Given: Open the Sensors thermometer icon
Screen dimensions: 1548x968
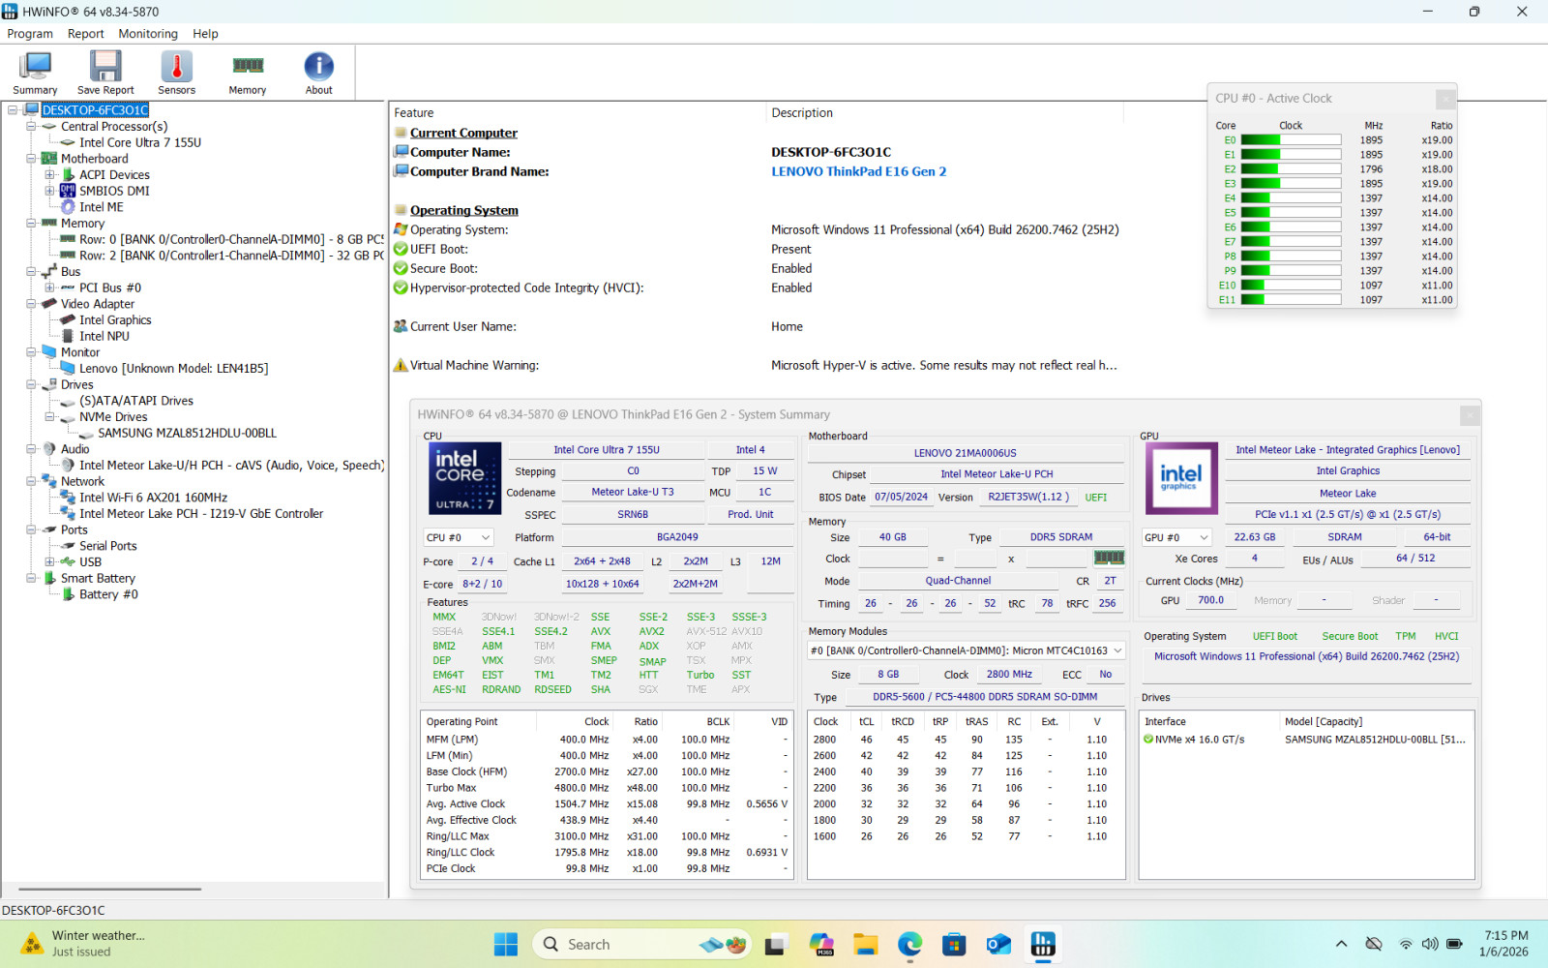Looking at the screenshot, I should (176, 74).
